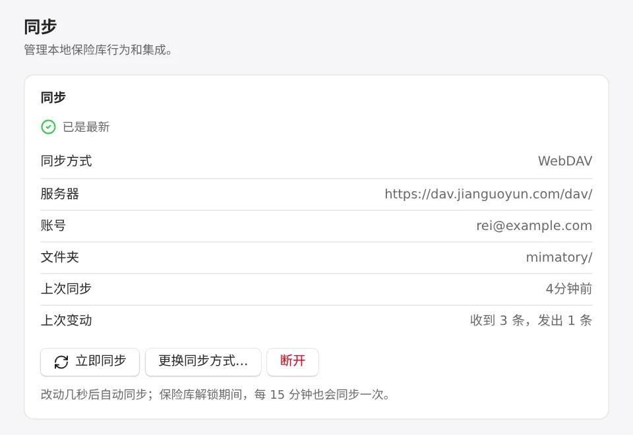Click the 文件夹 row label
633x435 pixels.
[x=60, y=257]
